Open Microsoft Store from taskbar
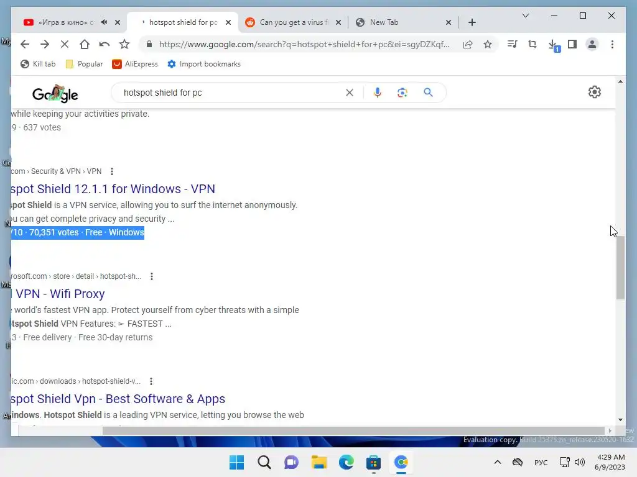637x477 pixels. [373, 462]
